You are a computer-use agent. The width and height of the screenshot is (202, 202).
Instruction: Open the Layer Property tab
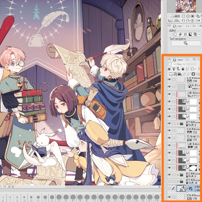pyautogui.click(x=178, y=26)
